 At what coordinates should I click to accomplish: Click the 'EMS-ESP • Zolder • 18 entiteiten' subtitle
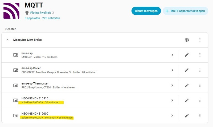point(39,57)
